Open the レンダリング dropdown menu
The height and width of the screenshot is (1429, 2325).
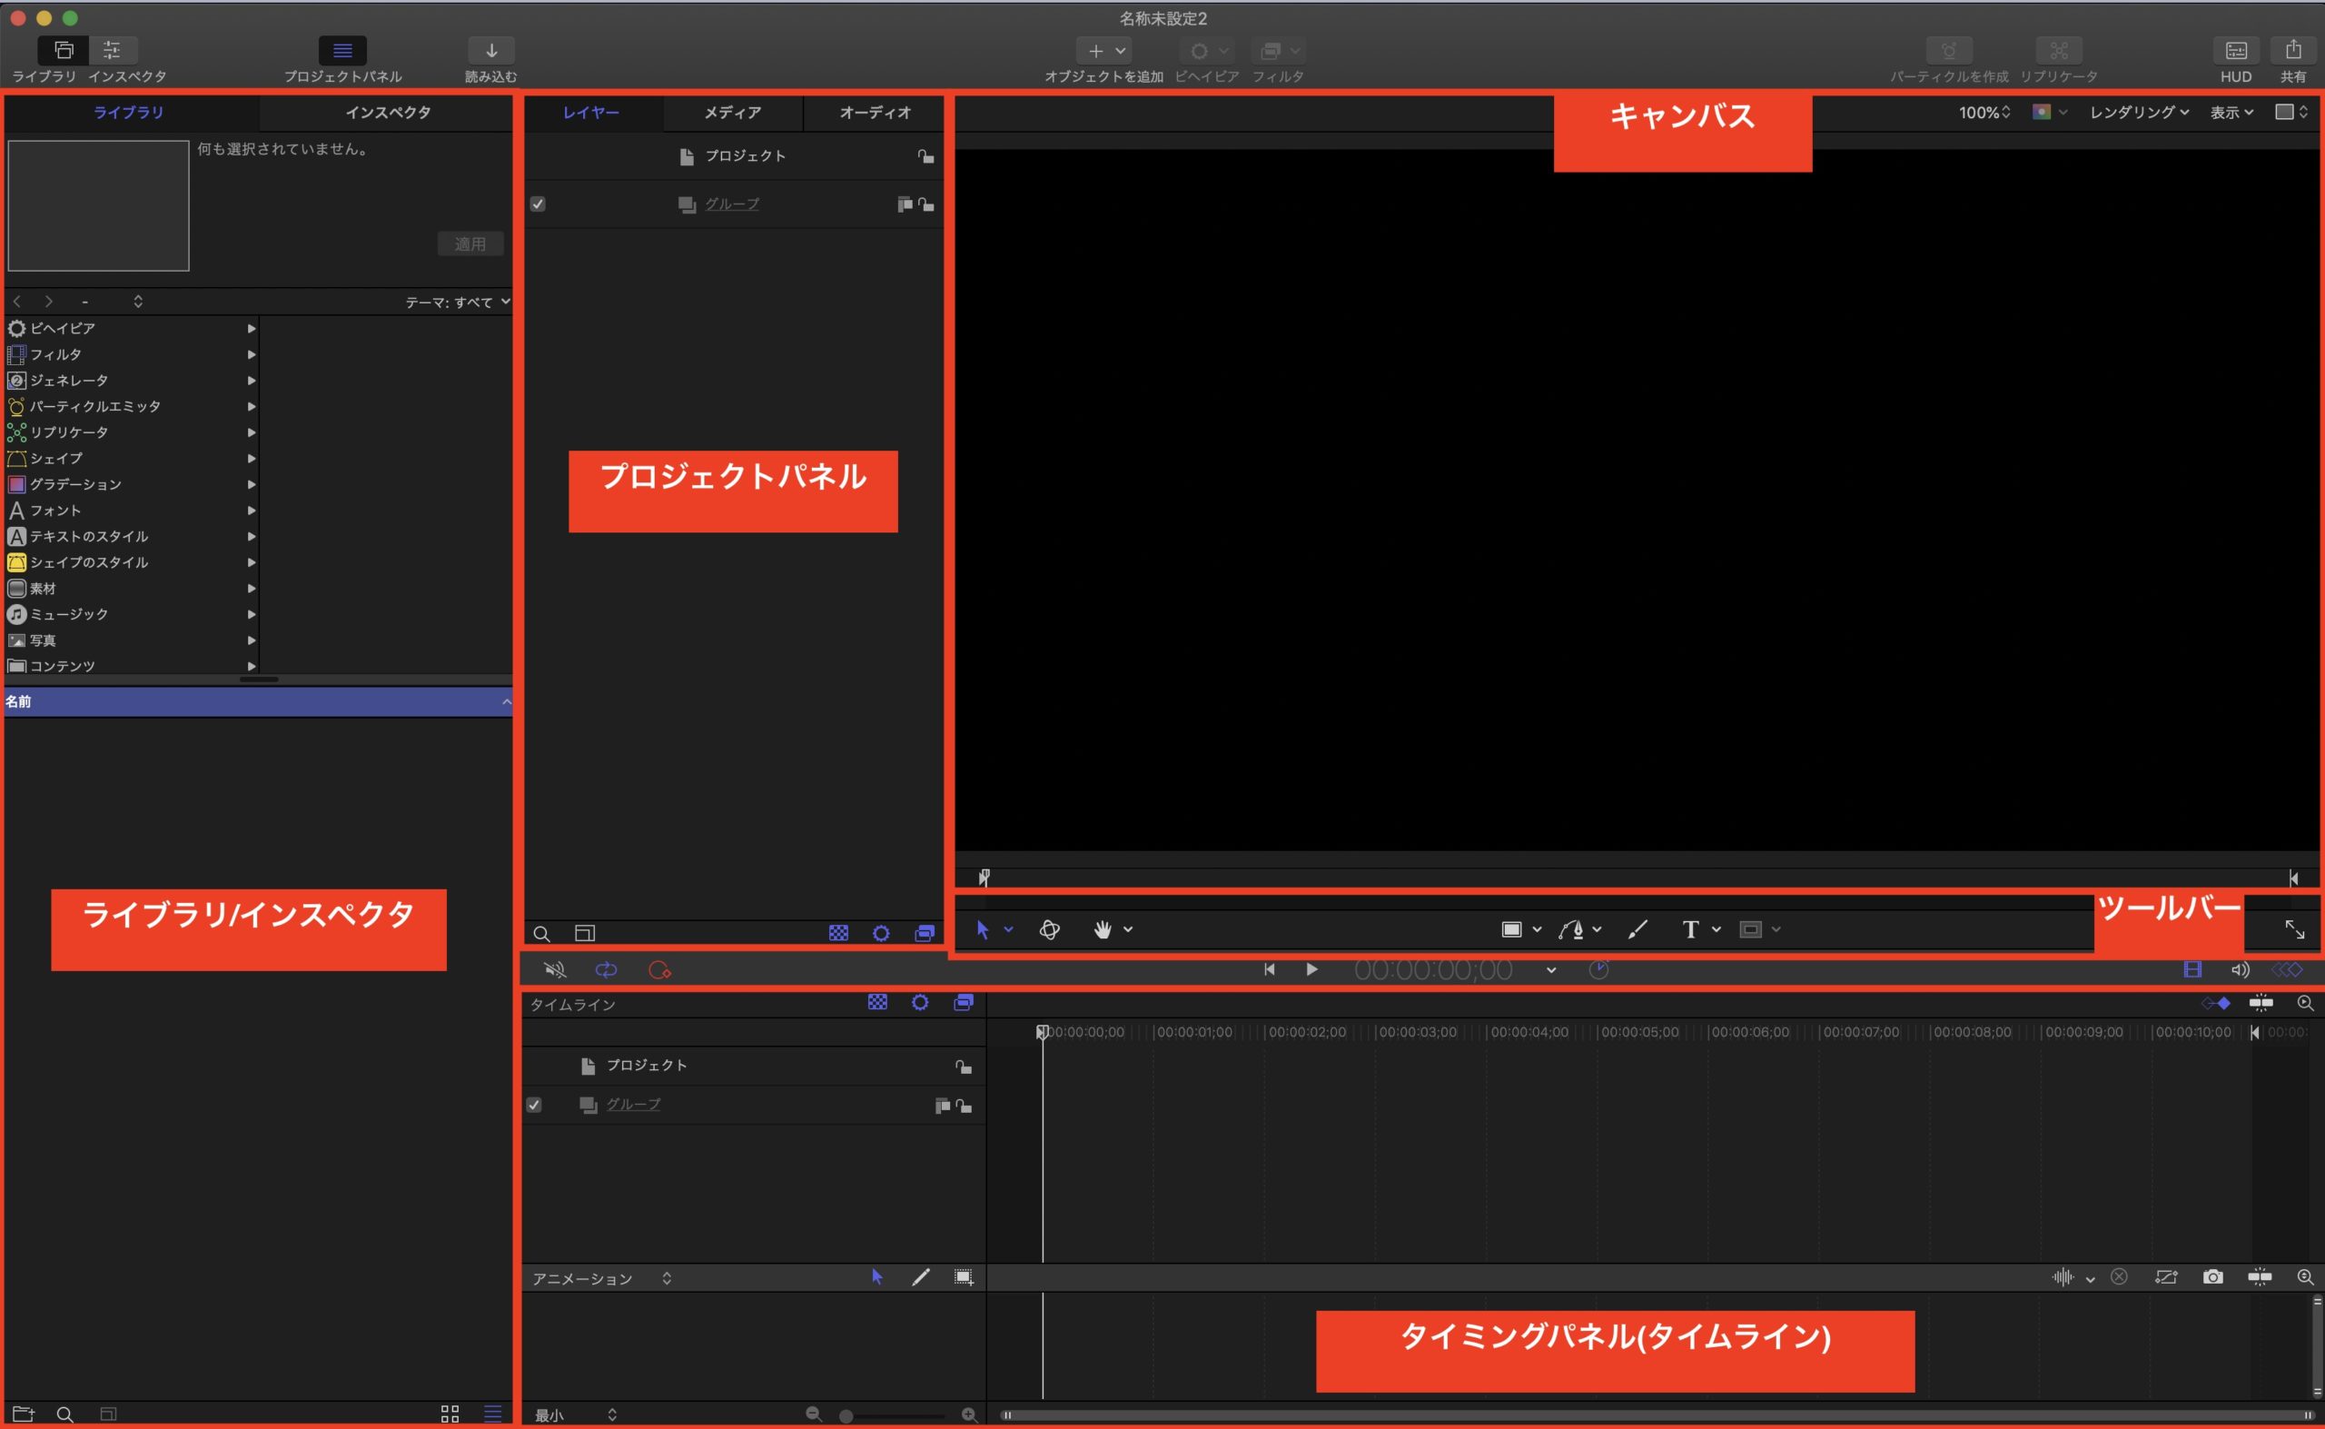[x=2139, y=113]
